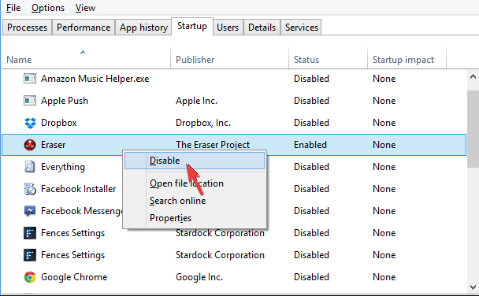Click the Facebook Messenger icon
This screenshot has height=296, width=479.
(x=30, y=211)
